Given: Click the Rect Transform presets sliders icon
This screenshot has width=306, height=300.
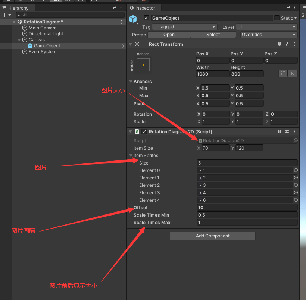Looking at the screenshot, I should [x=287, y=44].
